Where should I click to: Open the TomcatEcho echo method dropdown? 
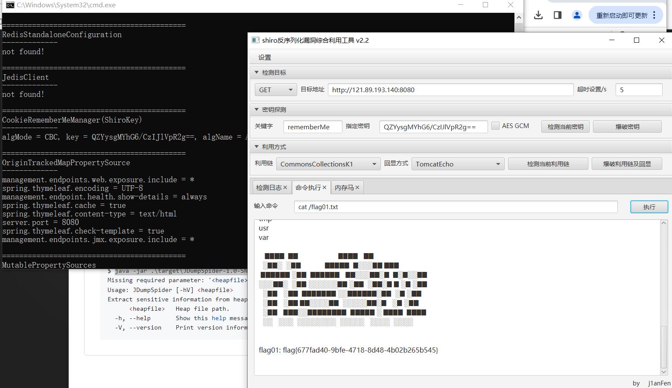pyautogui.click(x=458, y=164)
